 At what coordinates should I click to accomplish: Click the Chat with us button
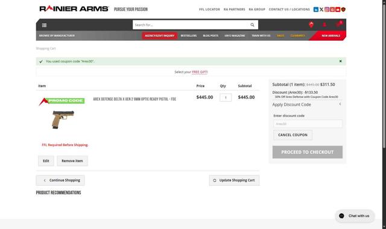[355, 216]
